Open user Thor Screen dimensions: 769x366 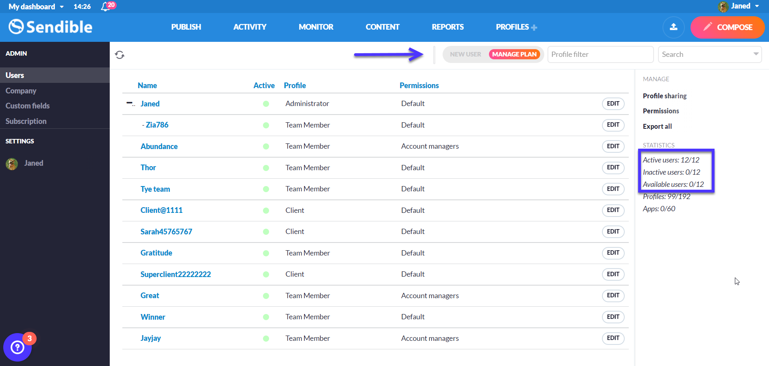click(x=148, y=168)
